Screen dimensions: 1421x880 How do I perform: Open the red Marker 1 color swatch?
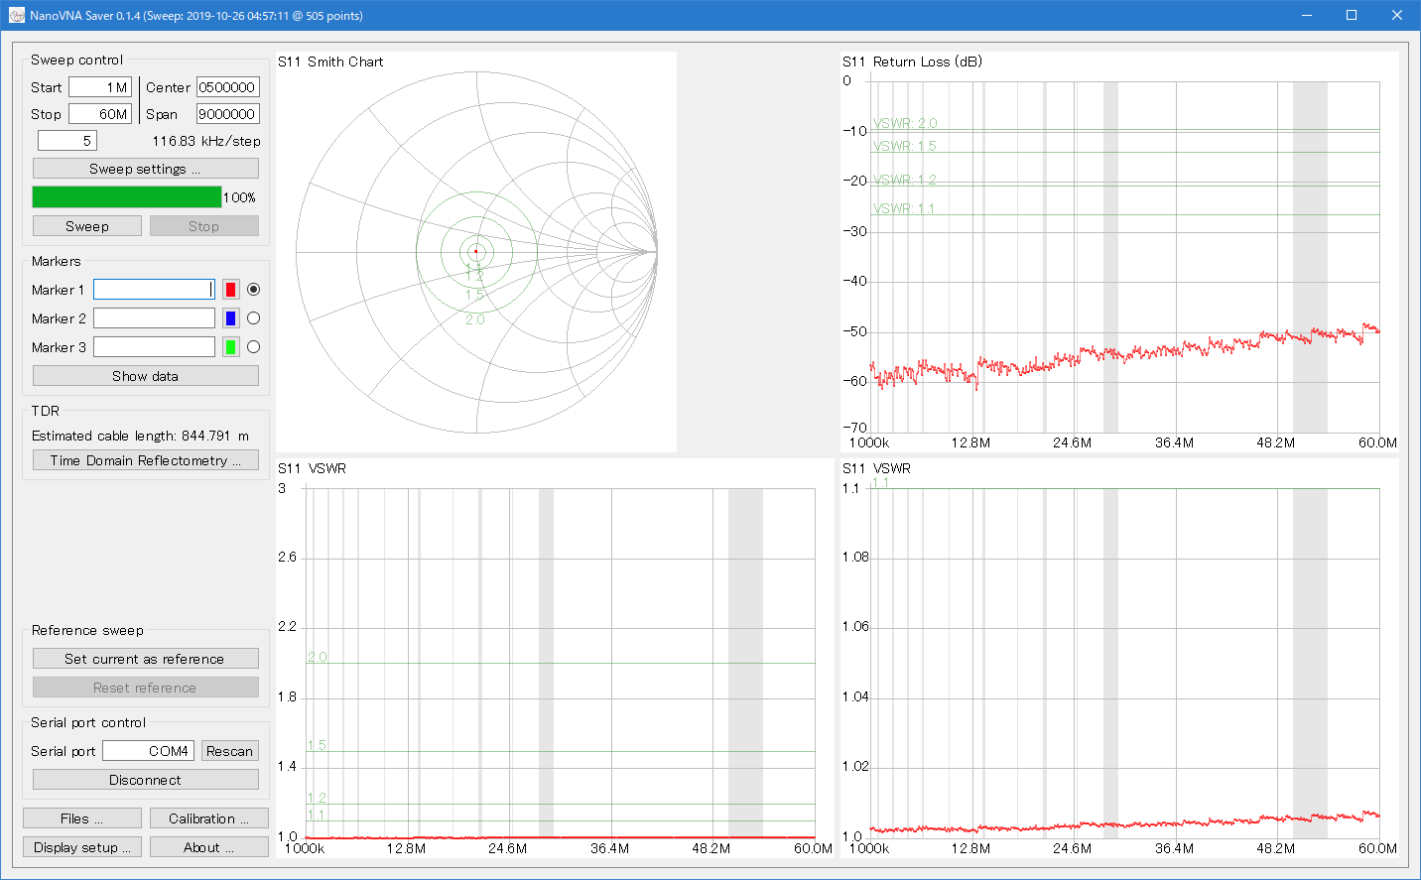(x=230, y=290)
